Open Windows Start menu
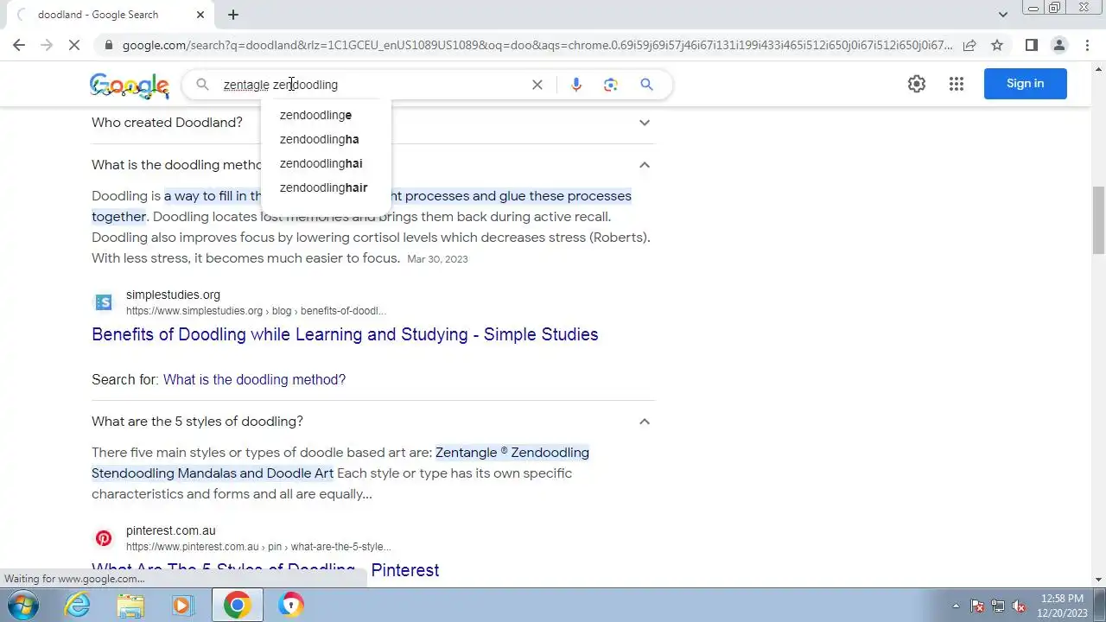The image size is (1106, 622). coord(23,605)
